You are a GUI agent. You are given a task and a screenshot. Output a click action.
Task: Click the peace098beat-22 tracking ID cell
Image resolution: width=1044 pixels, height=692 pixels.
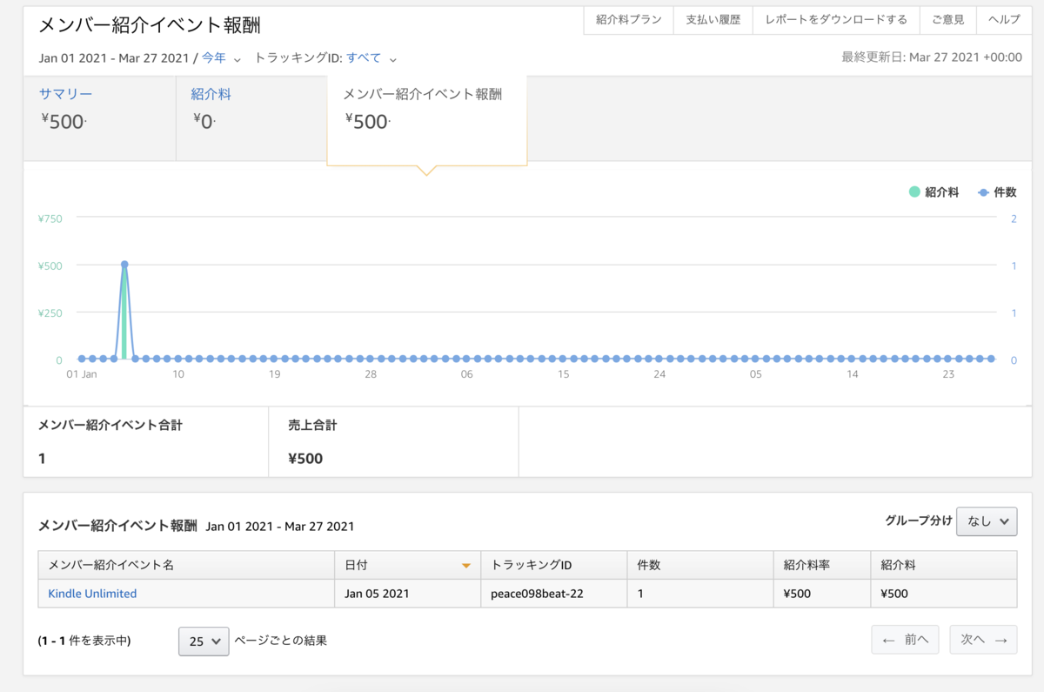(553, 594)
